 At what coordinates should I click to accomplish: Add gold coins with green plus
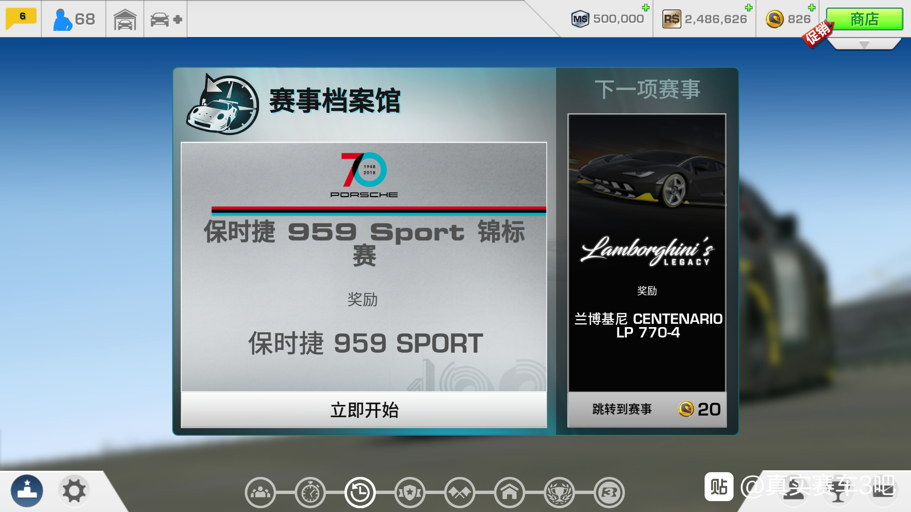812,8
